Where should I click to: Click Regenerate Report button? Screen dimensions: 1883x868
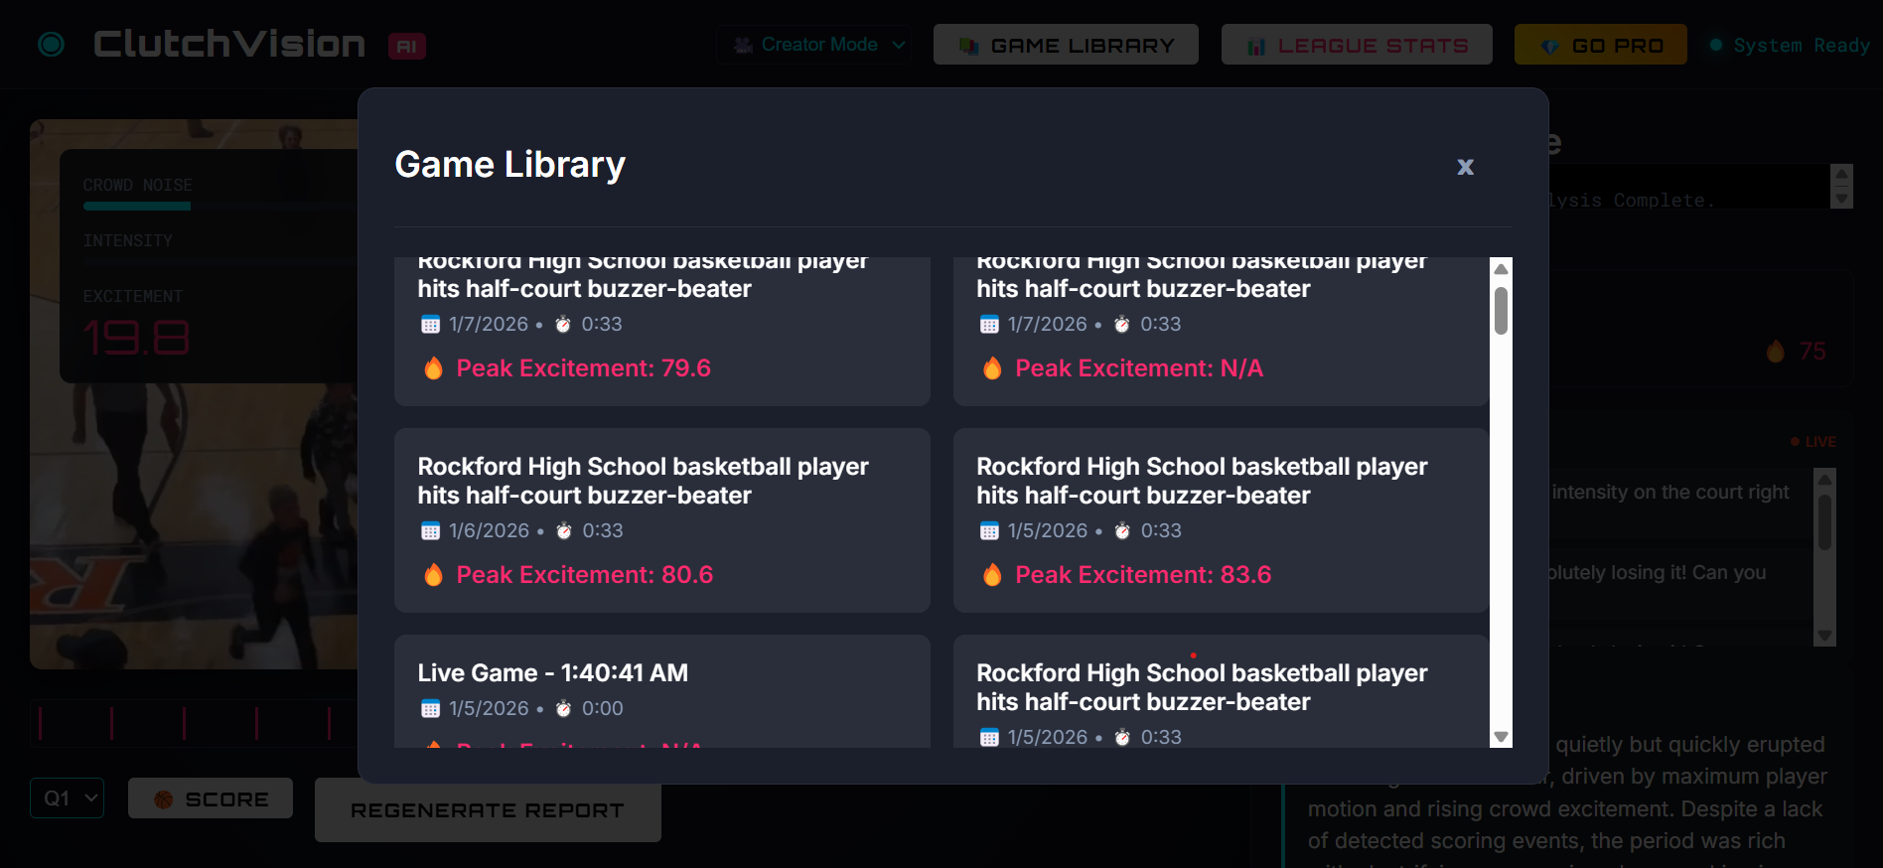[x=488, y=810]
